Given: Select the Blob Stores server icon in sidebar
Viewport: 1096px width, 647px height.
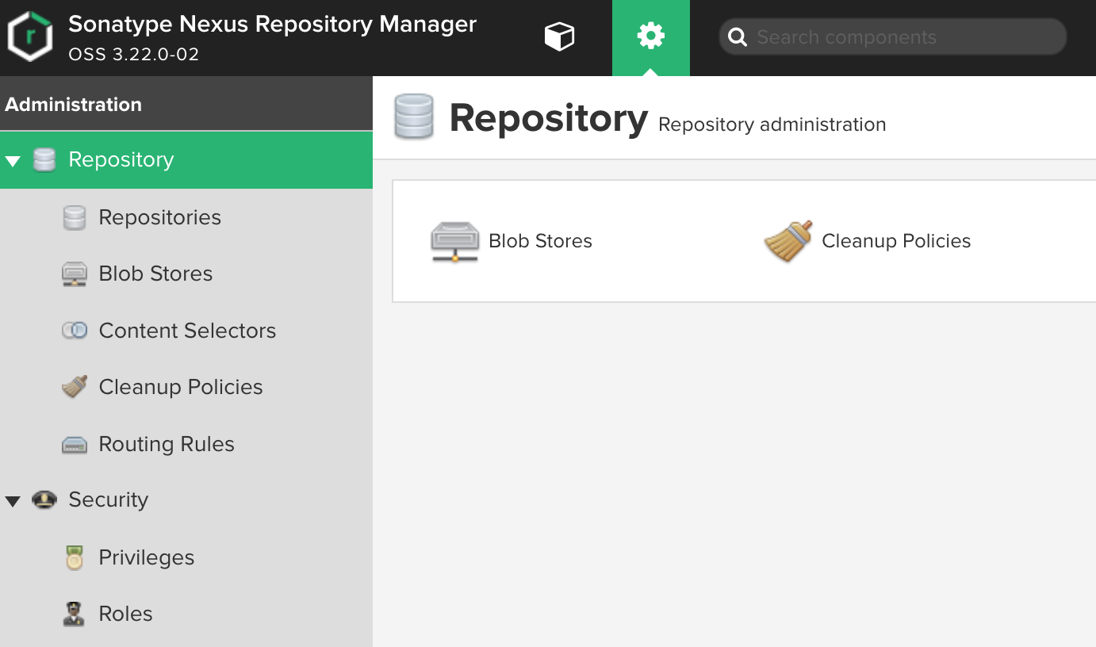Looking at the screenshot, I should pos(74,274).
